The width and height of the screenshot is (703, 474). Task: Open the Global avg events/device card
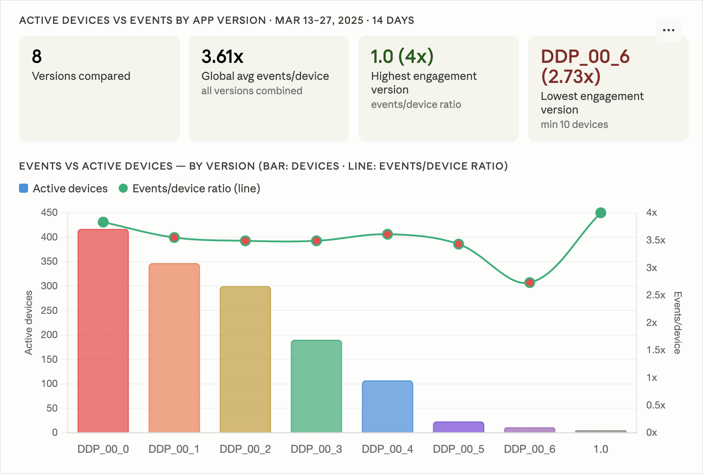pyautogui.click(x=269, y=89)
